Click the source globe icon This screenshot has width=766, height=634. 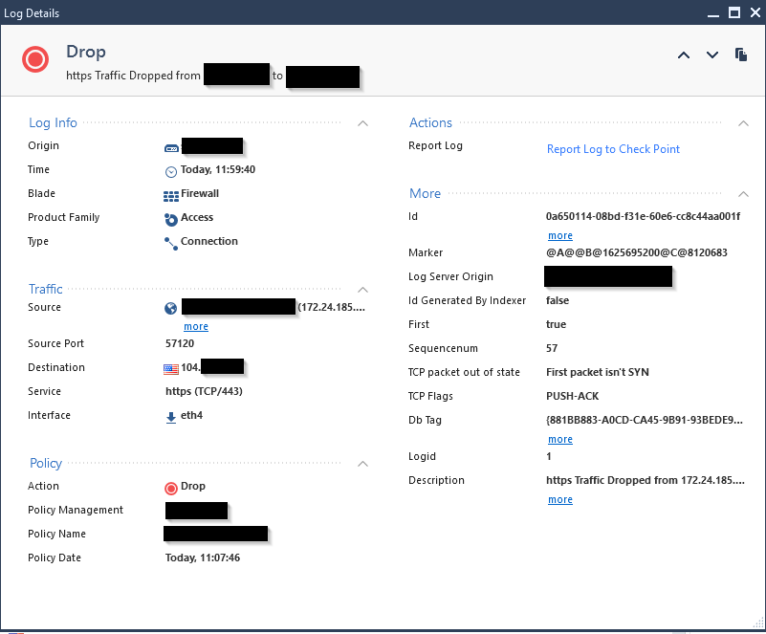click(171, 308)
